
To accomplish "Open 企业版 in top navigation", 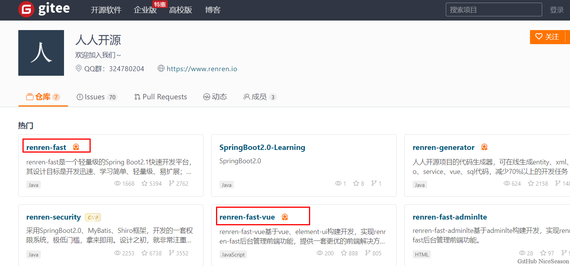I will (145, 10).
